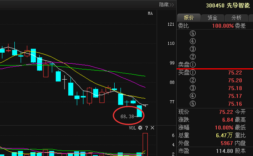
Task: Select the MA indicator label
Action: coord(150,13)
